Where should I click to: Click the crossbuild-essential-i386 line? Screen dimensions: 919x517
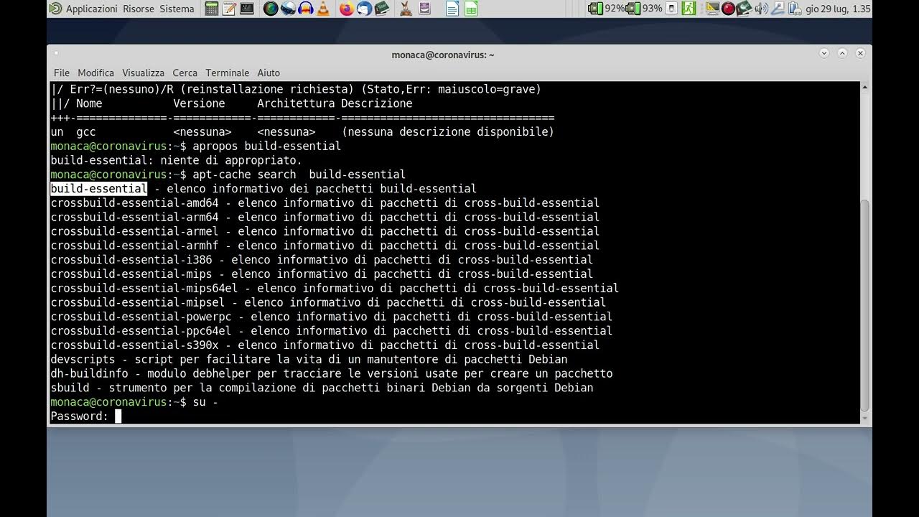[322, 260]
